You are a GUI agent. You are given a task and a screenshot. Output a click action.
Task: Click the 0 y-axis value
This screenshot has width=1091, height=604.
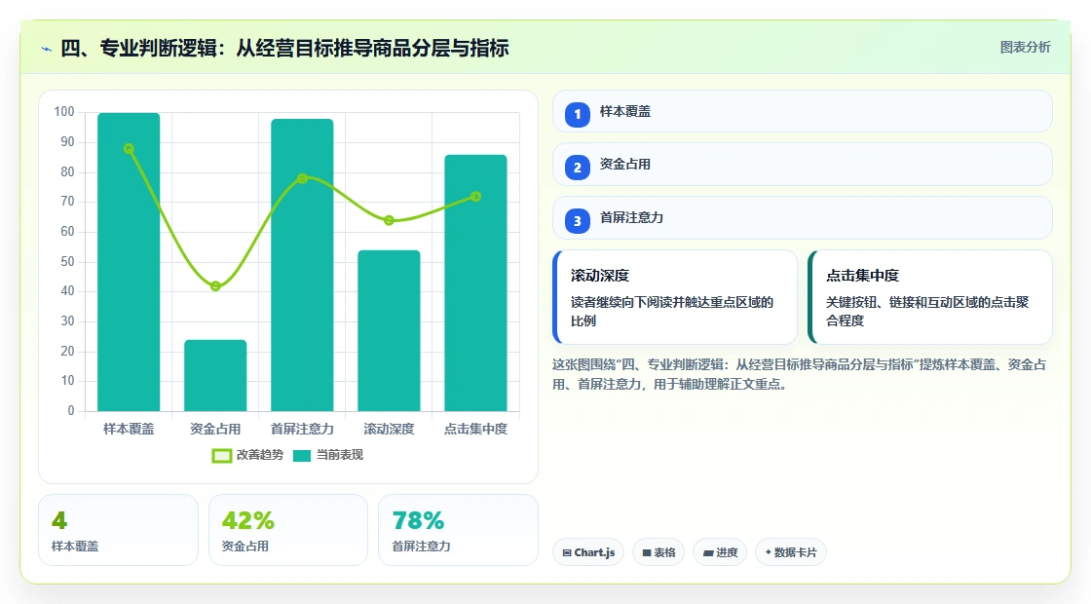pos(71,410)
